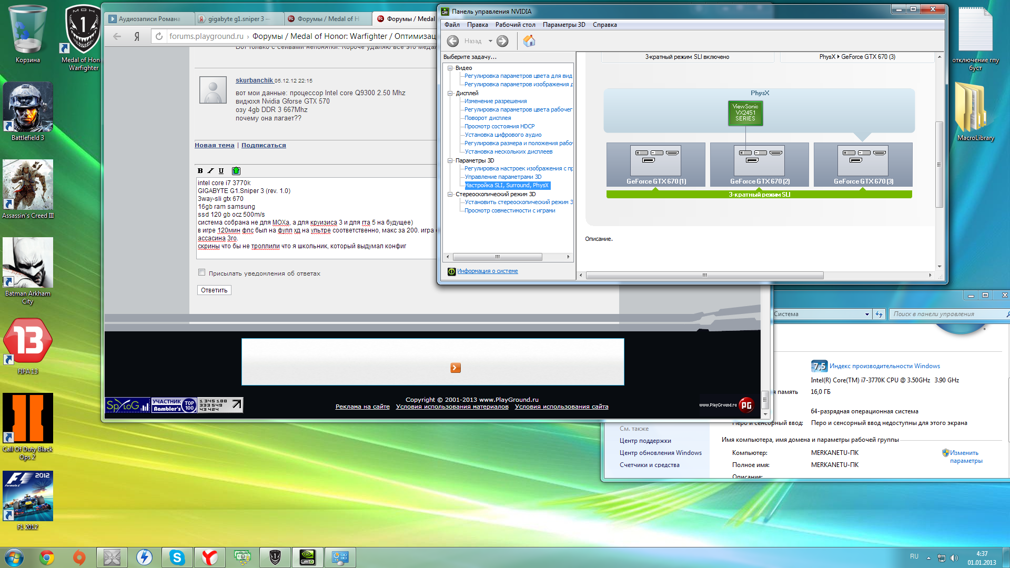Click the task tree horizontal scrollbar thumb

click(497, 257)
